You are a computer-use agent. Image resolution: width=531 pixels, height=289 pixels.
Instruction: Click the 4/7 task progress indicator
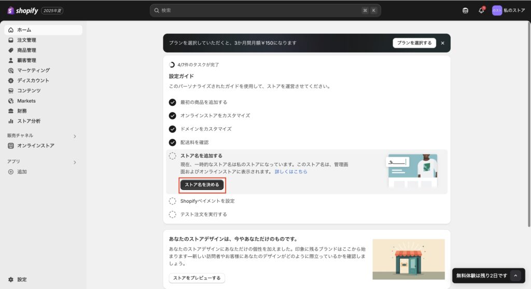tap(173, 65)
